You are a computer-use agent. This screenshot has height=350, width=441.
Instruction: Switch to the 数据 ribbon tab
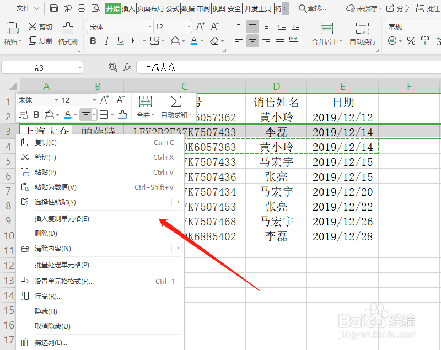[188, 8]
